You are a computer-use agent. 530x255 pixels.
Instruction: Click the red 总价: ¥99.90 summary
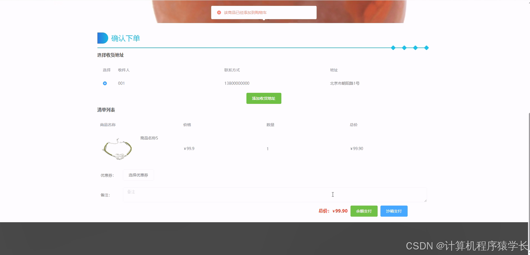point(333,211)
